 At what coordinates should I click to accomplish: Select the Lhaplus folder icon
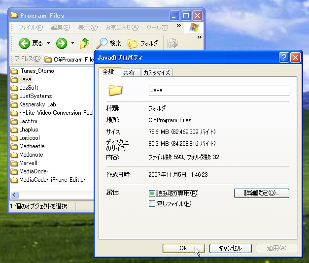pos(14,130)
